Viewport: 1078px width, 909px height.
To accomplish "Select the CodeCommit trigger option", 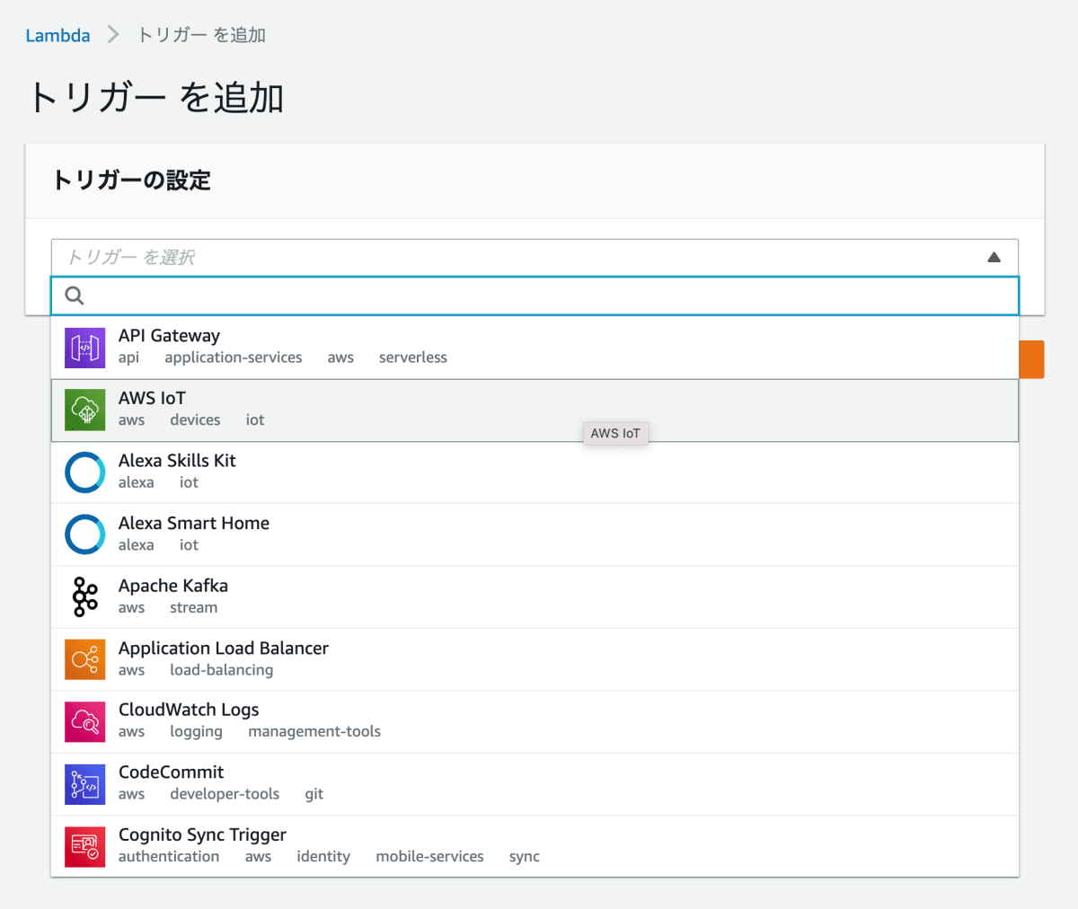I will pos(535,785).
